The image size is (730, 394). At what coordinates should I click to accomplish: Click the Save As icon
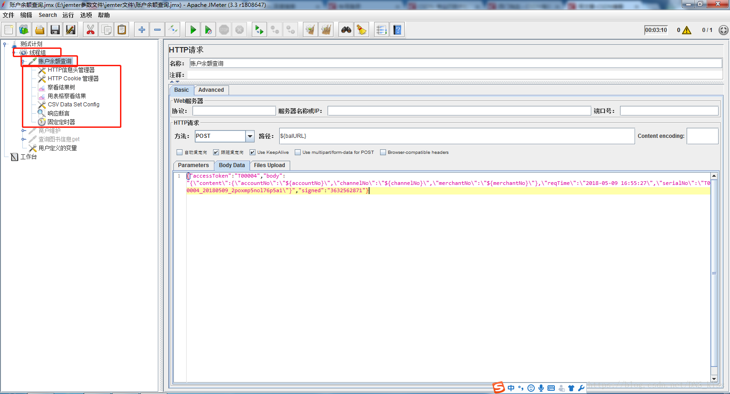click(71, 30)
